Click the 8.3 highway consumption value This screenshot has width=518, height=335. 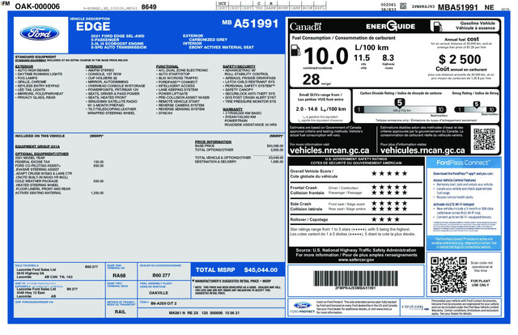tap(388, 57)
